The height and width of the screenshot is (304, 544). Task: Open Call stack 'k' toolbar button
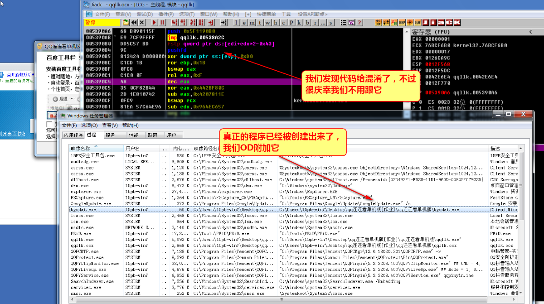299,22
